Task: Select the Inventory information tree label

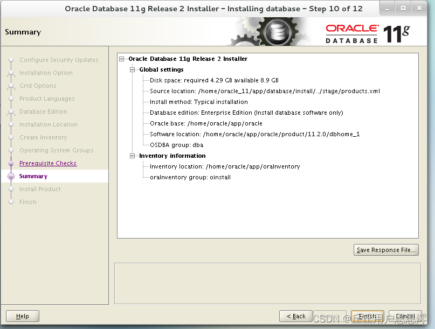Action: [x=172, y=156]
